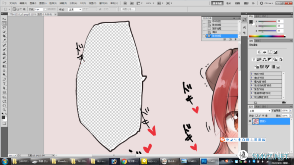Click the foreground color swatch in Color panel
294x165 pixels.
(x=251, y=22)
